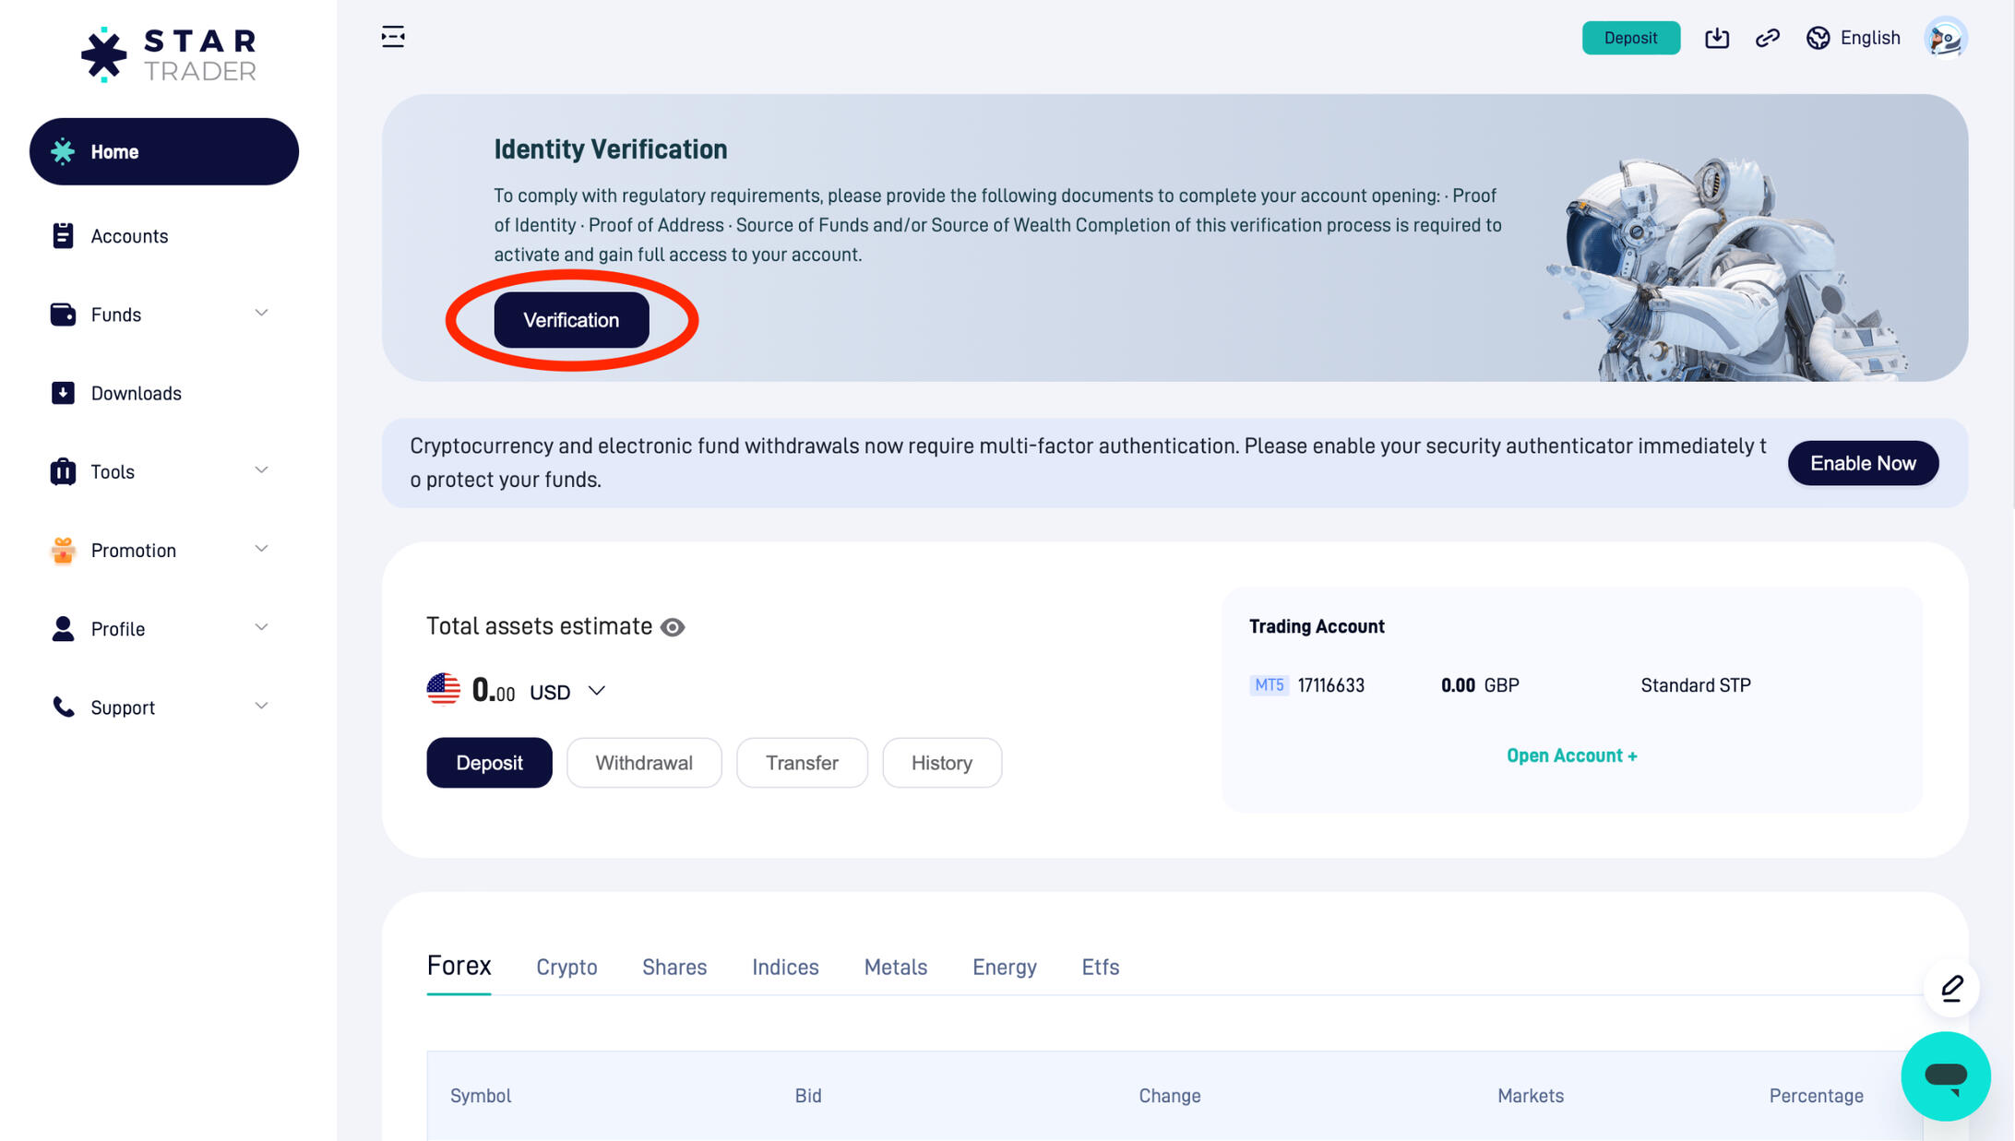Click the link chain icon in the header
This screenshot has height=1141, width=2015.
point(1767,38)
